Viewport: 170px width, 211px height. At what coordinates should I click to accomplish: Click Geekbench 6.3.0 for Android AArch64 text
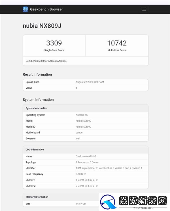point(46,61)
